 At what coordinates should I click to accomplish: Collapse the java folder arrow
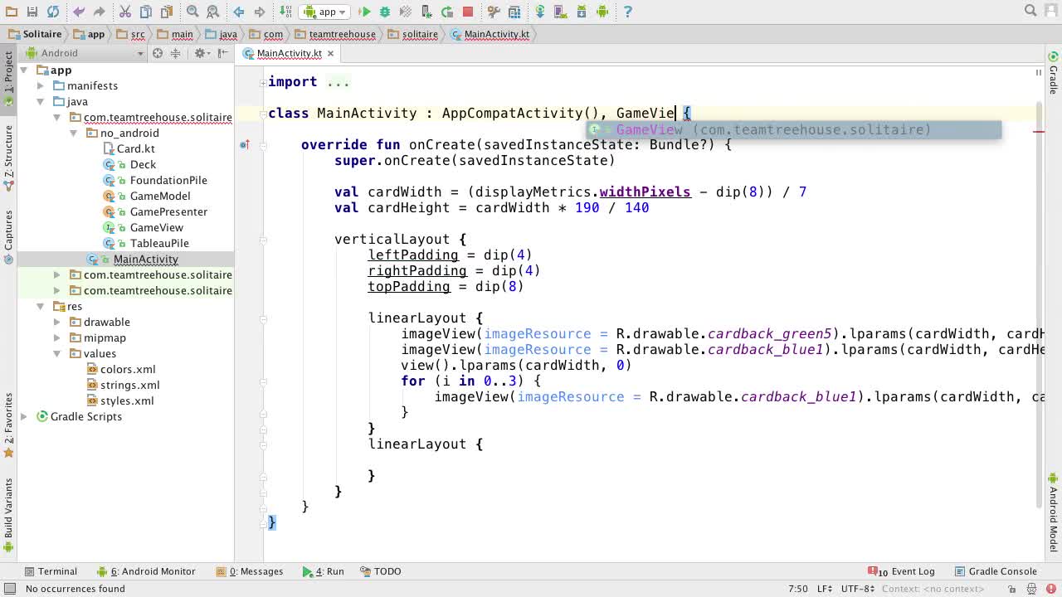point(41,101)
